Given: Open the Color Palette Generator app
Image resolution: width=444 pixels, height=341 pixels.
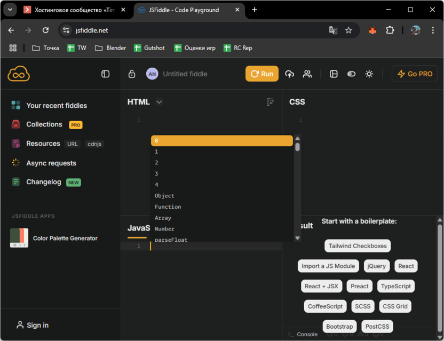Looking at the screenshot, I should (x=65, y=238).
